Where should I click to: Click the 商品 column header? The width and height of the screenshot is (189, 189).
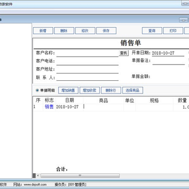[103, 100]
